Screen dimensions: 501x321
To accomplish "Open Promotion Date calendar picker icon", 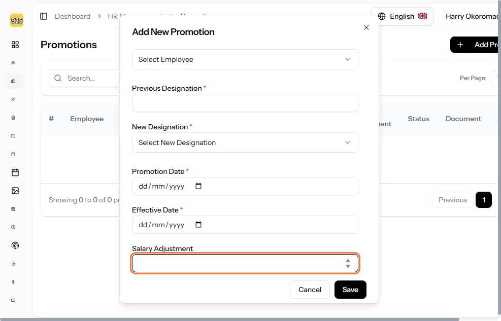I will [x=198, y=186].
